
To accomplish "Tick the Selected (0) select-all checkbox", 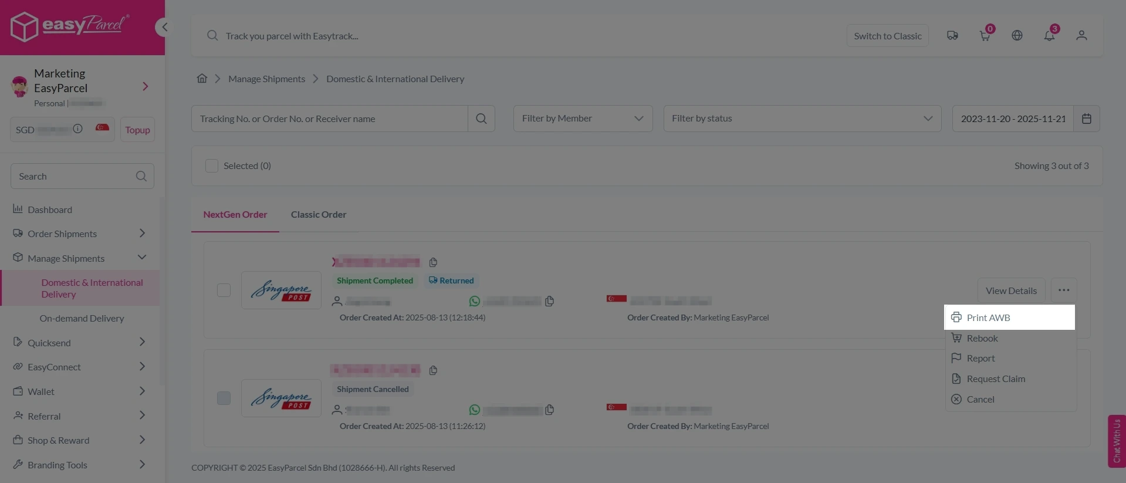I will (212, 166).
